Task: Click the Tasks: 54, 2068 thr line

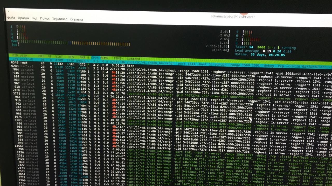Action: 265,48
